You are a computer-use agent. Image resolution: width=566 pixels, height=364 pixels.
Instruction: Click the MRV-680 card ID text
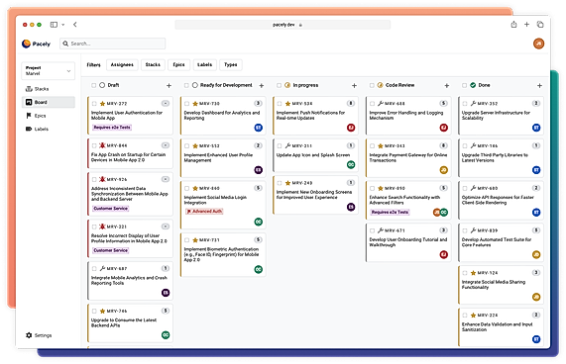[488, 188]
